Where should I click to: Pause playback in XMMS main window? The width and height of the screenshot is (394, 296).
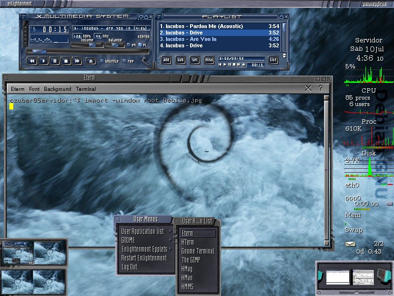[x=55, y=61]
